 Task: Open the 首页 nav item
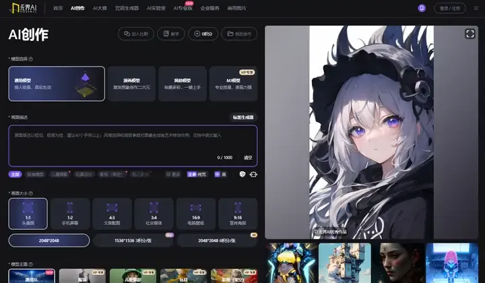coord(58,8)
